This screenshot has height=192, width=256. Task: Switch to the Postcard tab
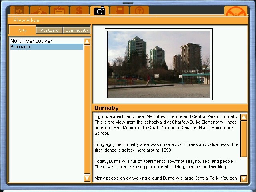(49, 30)
